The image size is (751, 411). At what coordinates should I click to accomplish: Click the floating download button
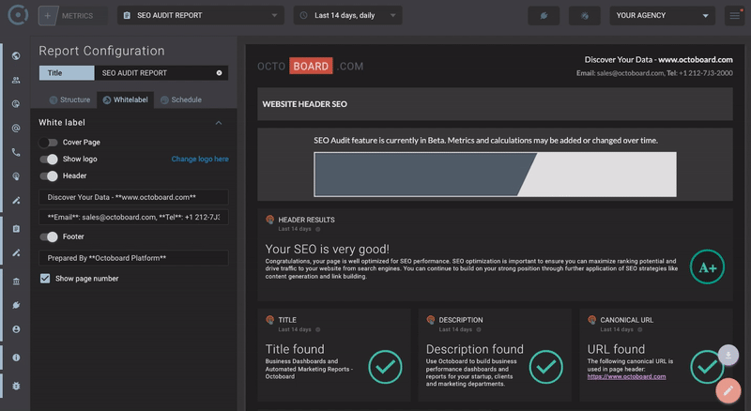click(x=728, y=355)
